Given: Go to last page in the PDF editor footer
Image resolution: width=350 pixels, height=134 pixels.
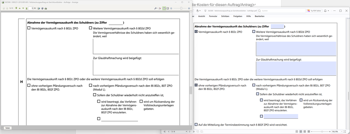Looking at the screenshot, I should pyautogui.click(x=193, y=132).
